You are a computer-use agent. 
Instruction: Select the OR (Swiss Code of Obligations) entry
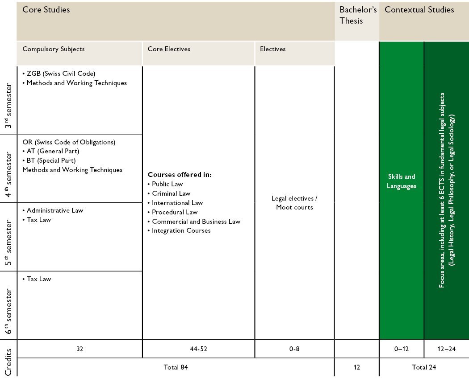[x=69, y=142]
